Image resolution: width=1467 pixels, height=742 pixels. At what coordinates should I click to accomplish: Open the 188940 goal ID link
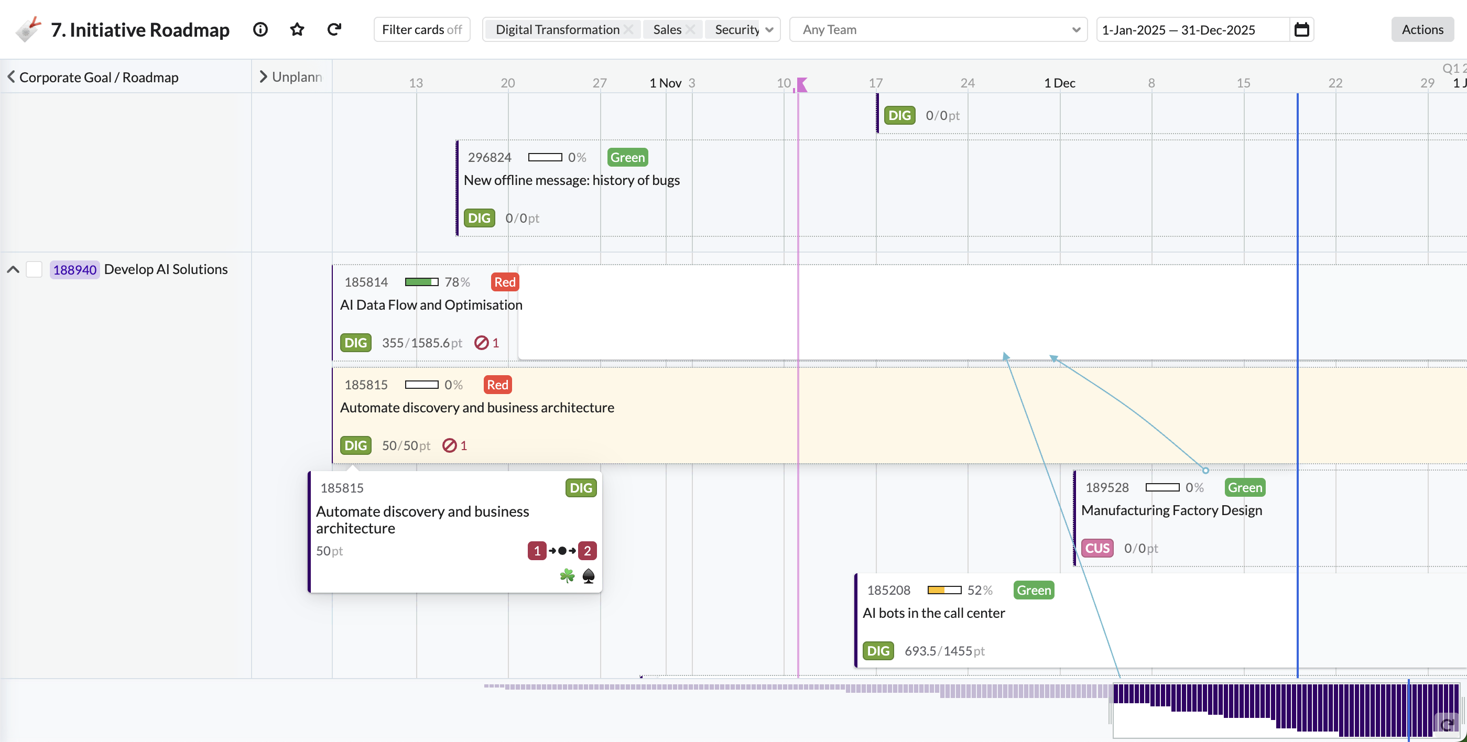74,269
